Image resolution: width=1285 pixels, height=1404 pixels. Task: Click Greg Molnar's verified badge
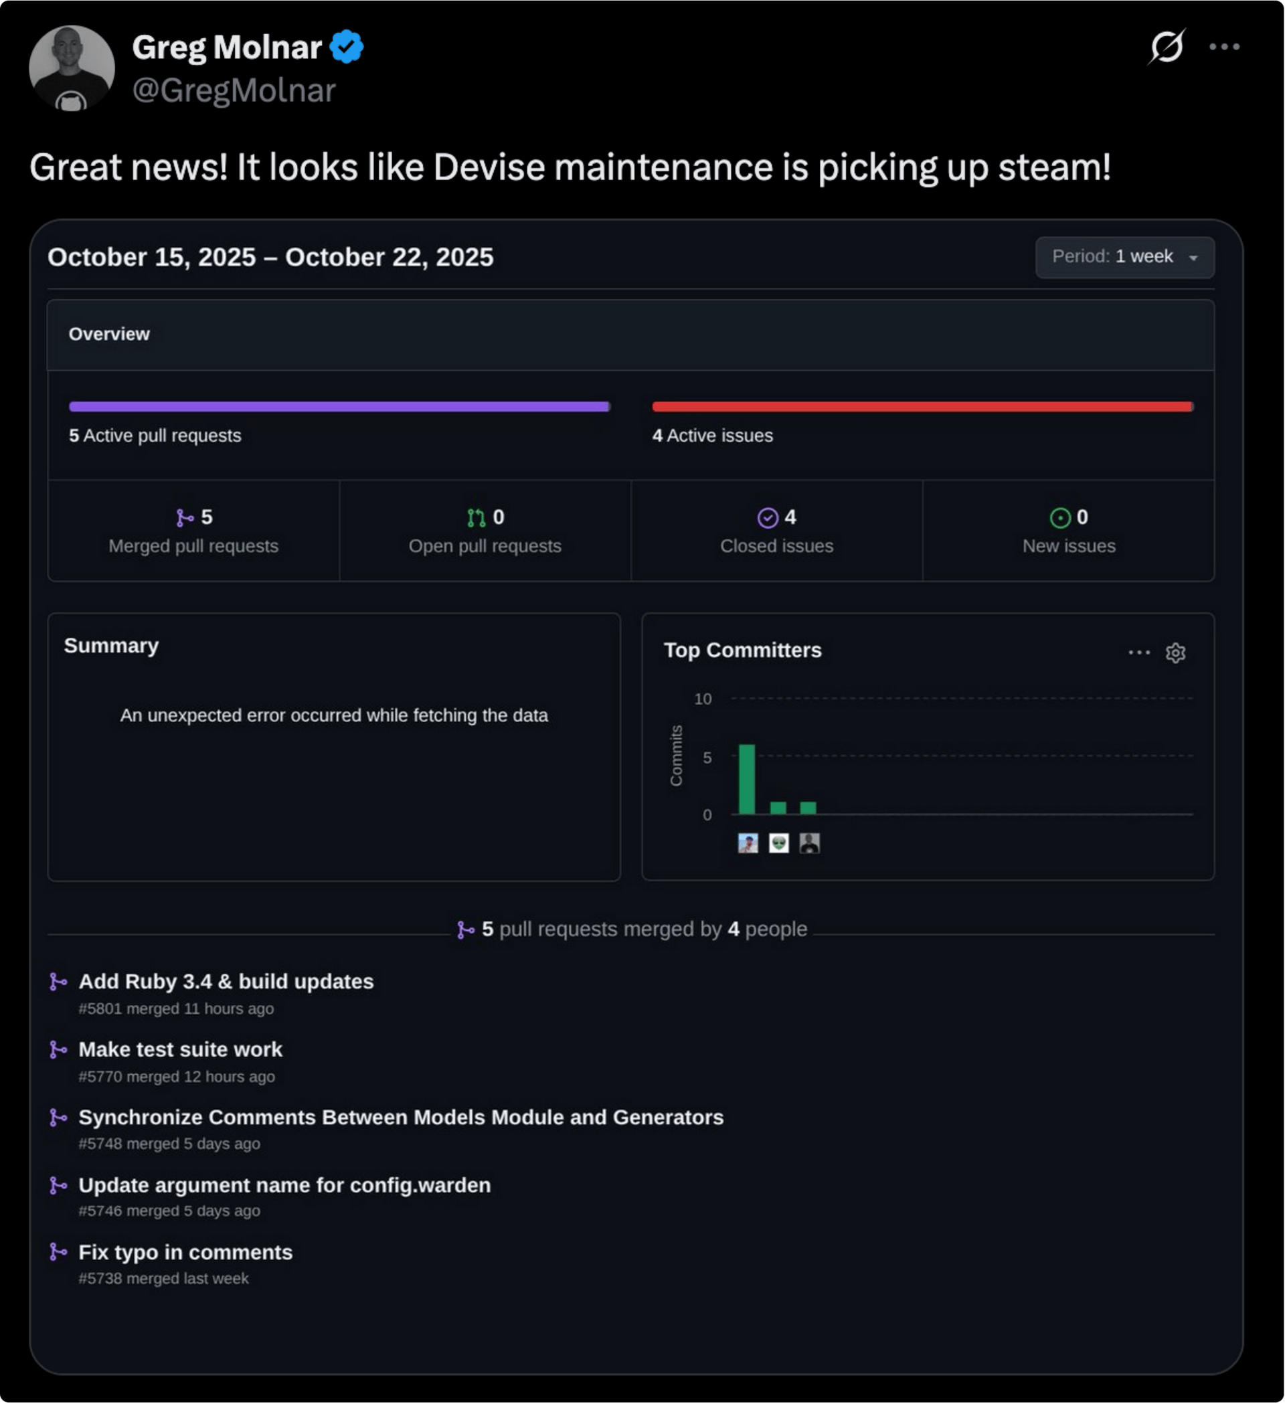346,47
